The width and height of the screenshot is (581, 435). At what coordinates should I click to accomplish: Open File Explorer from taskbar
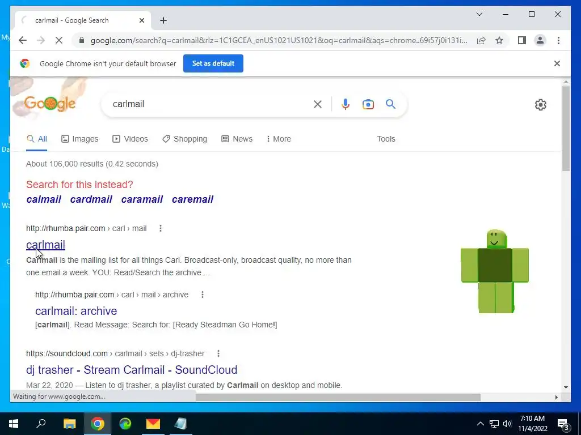click(x=69, y=424)
